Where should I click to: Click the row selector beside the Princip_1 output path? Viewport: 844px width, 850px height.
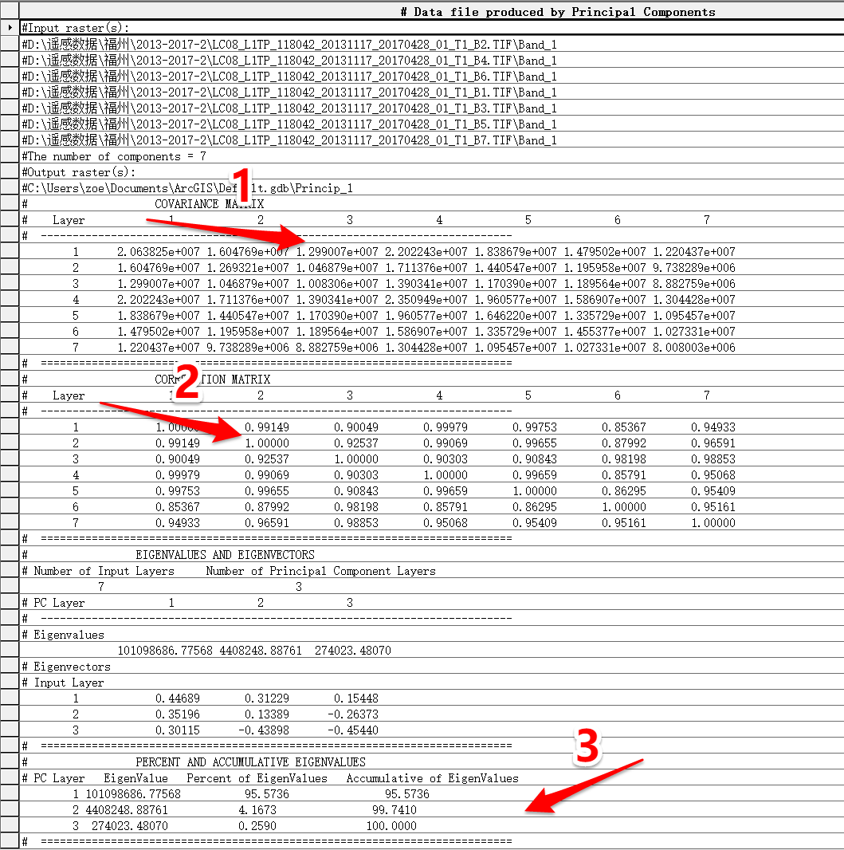coord(10,187)
